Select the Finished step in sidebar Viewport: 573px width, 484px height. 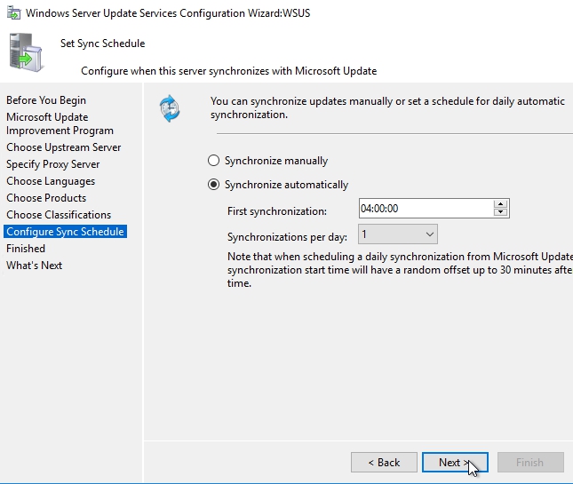(x=26, y=249)
